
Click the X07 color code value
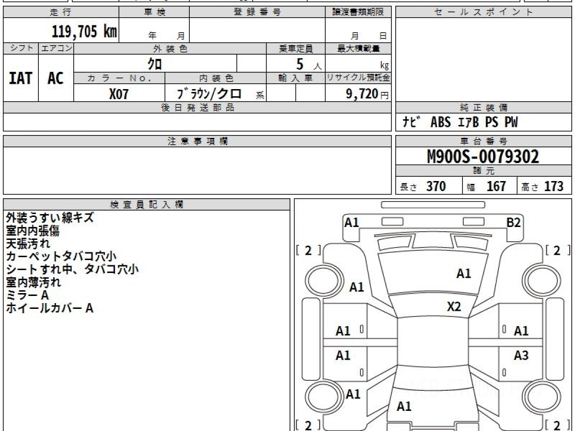point(119,94)
